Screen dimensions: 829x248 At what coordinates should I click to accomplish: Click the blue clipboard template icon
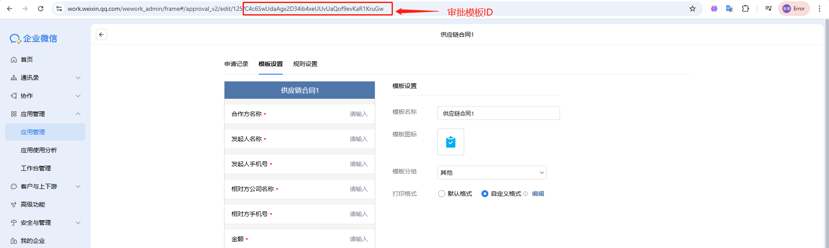pos(451,142)
